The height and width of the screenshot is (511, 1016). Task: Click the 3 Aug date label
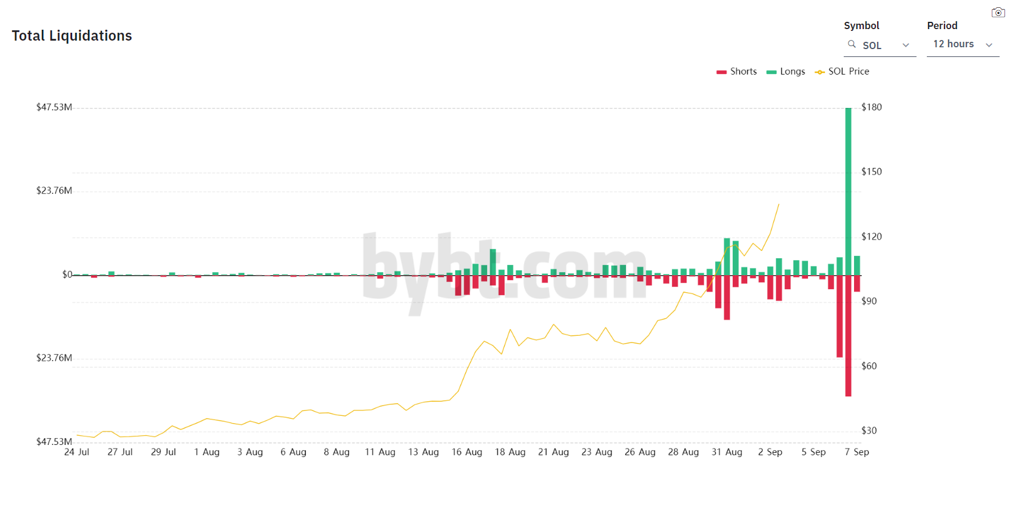tap(250, 452)
